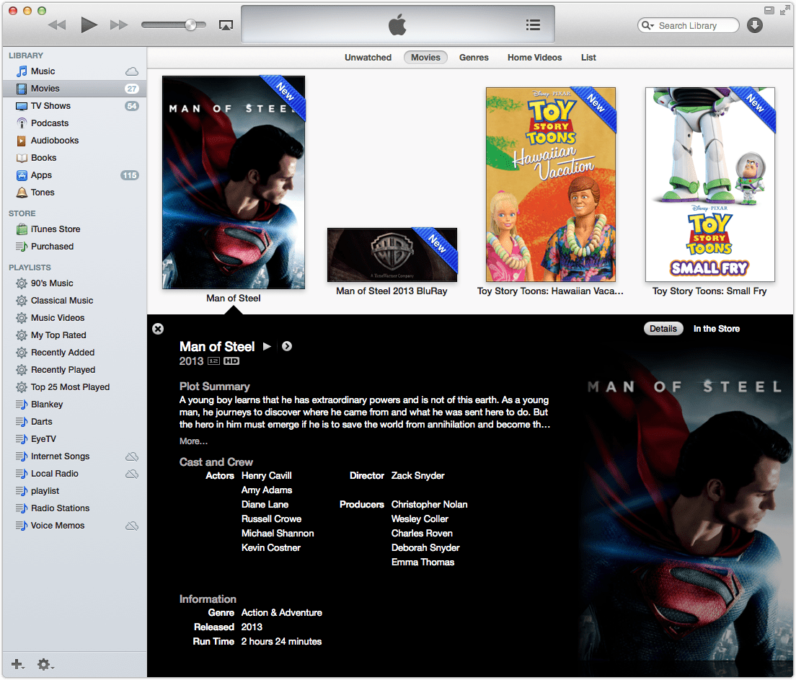Click the plus button to add playlist
This screenshot has height=680, width=796.
click(17, 663)
